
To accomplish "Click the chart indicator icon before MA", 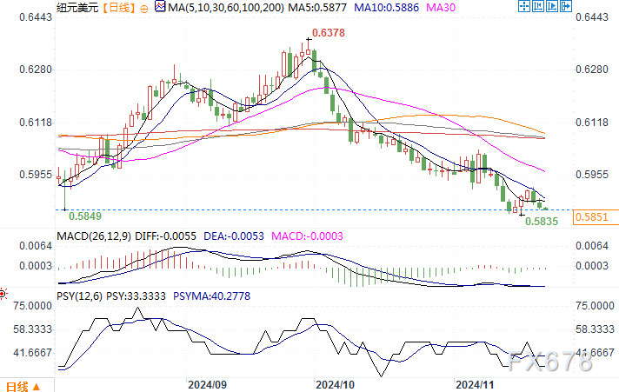I will click(x=157, y=8).
